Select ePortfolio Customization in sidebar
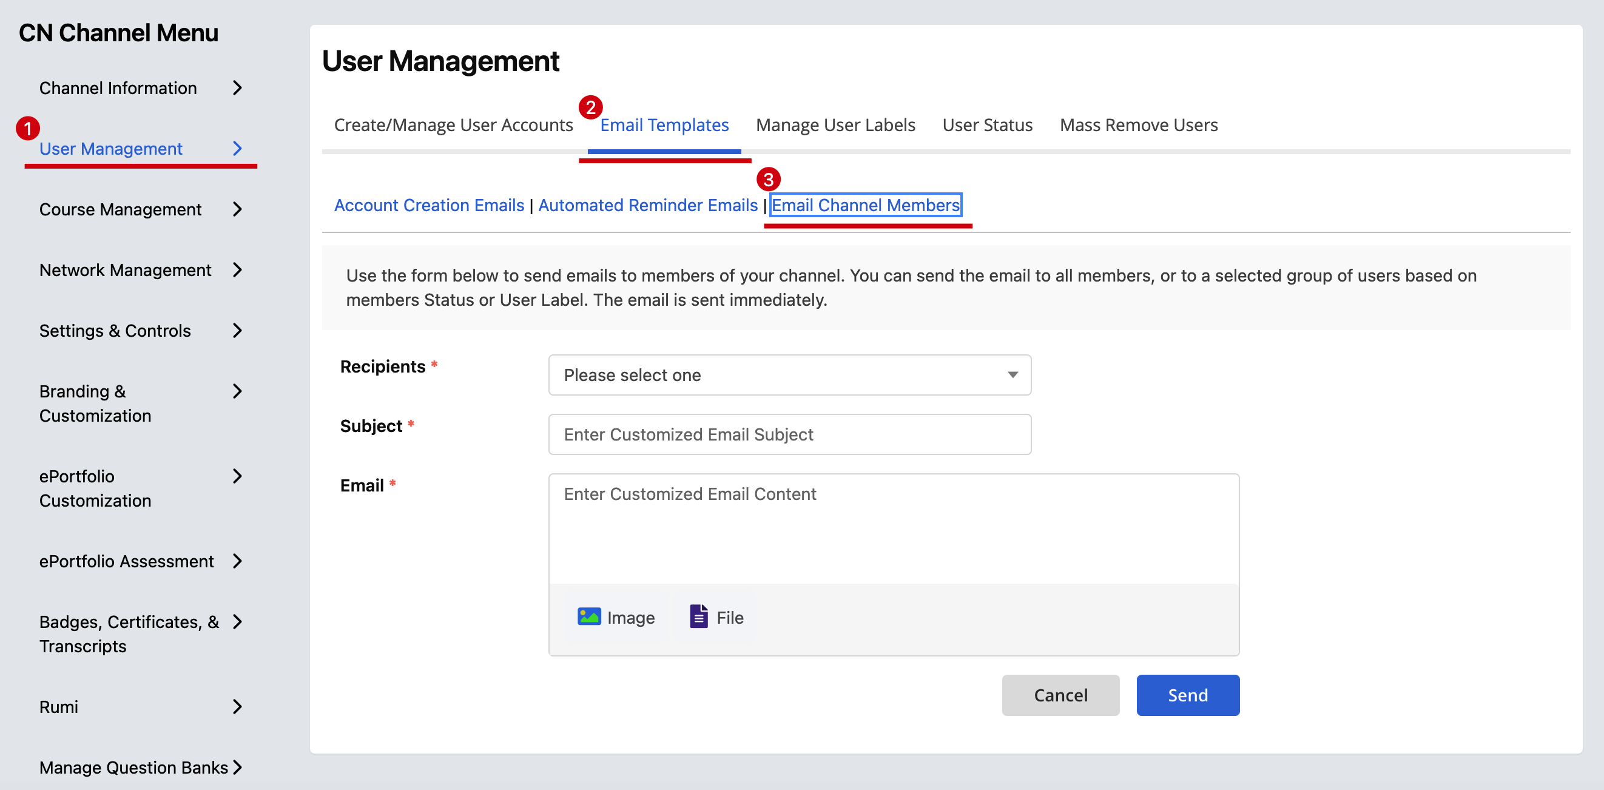Image resolution: width=1604 pixels, height=790 pixels. pos(95,488)
